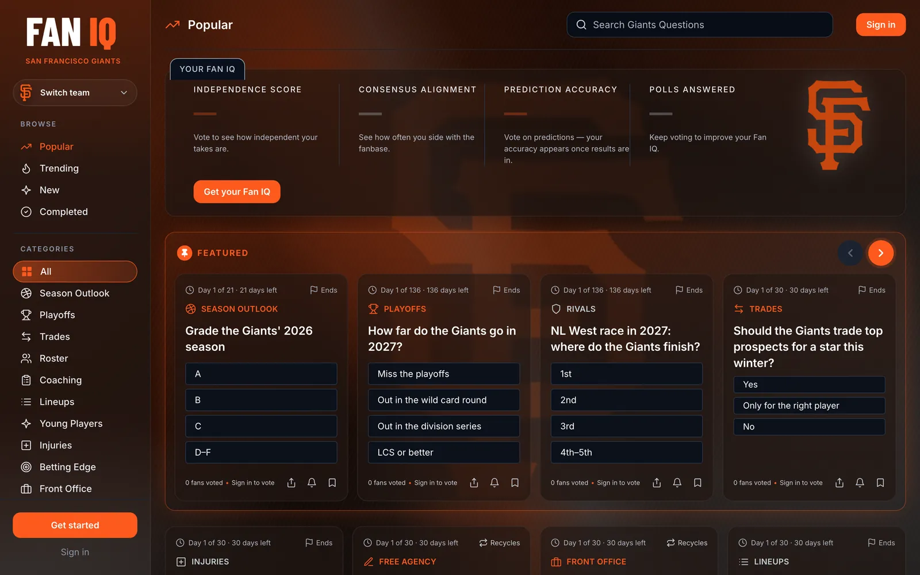This screenshot has width=920, height=575.
Task: Filter by Young Players category
Action: (75, 424)
